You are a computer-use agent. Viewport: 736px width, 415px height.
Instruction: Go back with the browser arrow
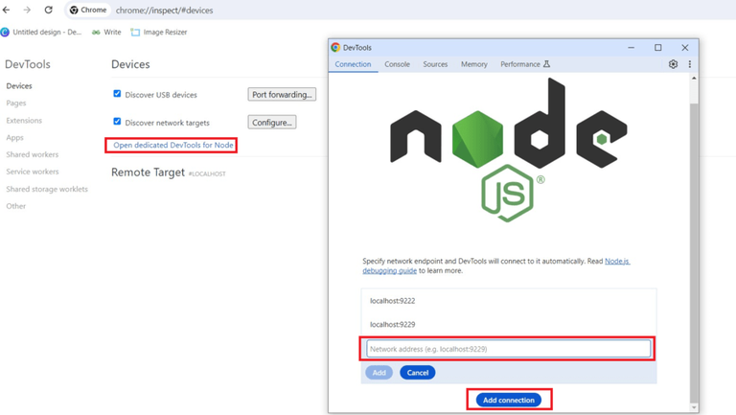click(x=7, y=10)
